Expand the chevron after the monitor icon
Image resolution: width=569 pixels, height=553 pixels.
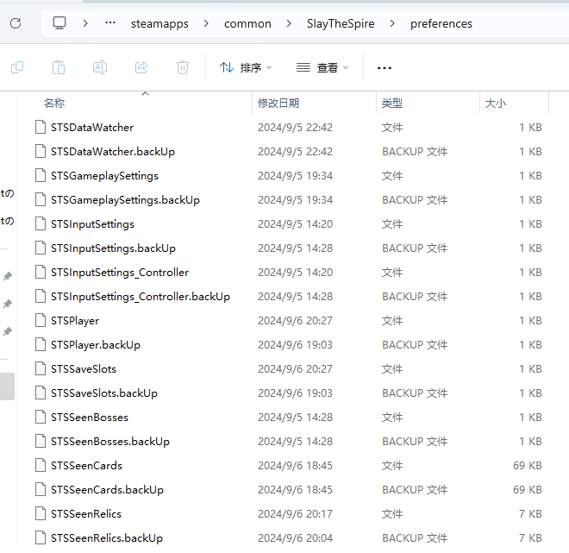click(x=85, y=23)
